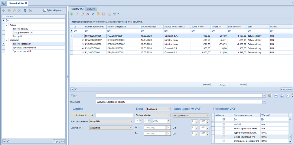Screen dimensions: 294x145
Task: Tick Aktywna checkbox for VAT-27 parameter
Action: pos(224,124)
